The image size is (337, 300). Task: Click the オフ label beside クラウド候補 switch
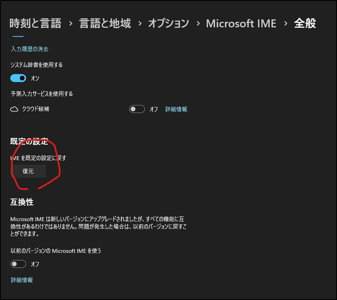pos(154,109)
